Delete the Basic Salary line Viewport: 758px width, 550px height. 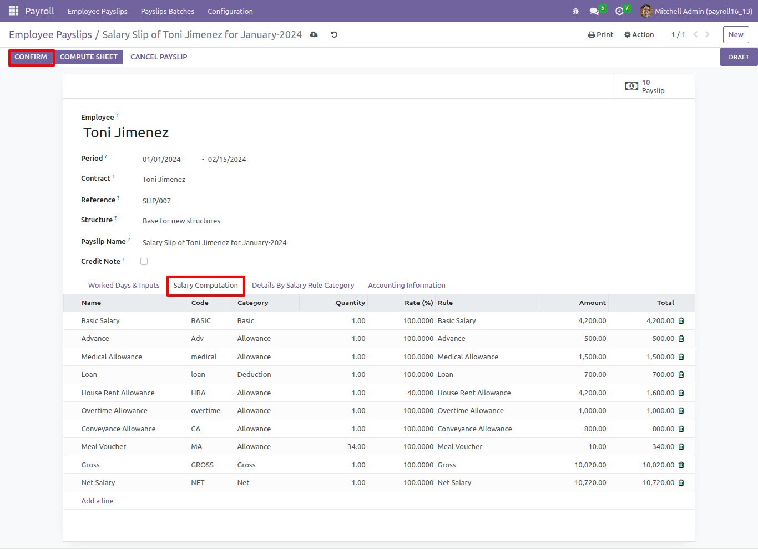point(681,320)
